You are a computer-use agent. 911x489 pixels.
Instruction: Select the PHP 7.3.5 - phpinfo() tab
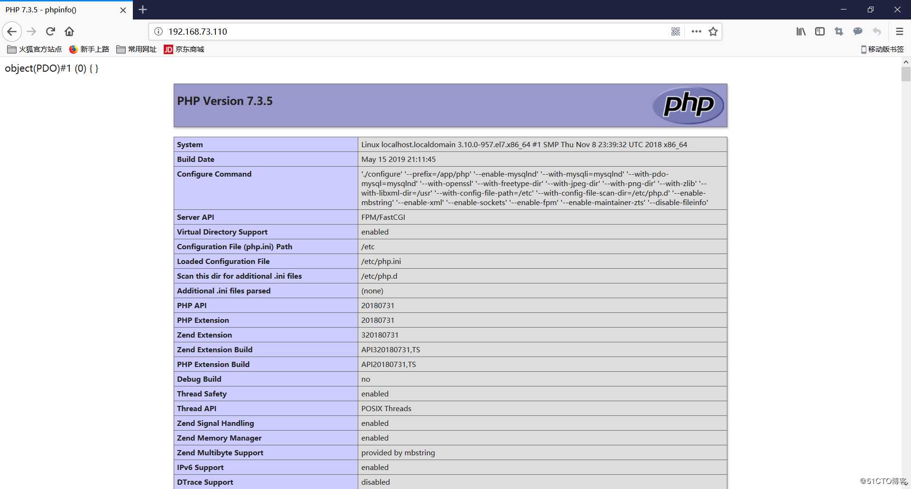coord(66,10)
